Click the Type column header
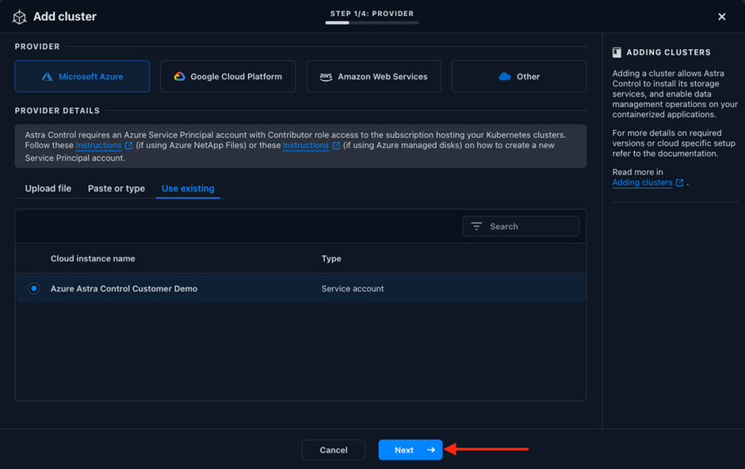This screenshot has width=745, height=469. point(331,259)
